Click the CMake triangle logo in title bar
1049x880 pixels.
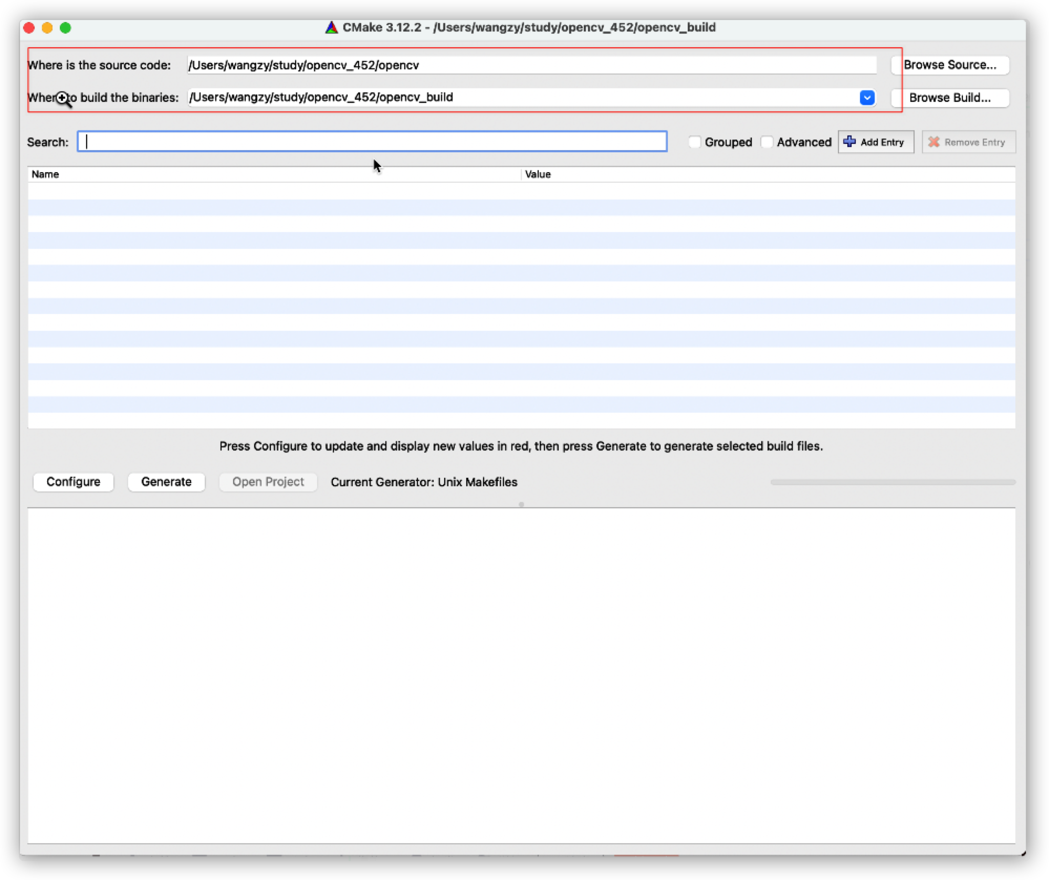click(x=331, y=27)
